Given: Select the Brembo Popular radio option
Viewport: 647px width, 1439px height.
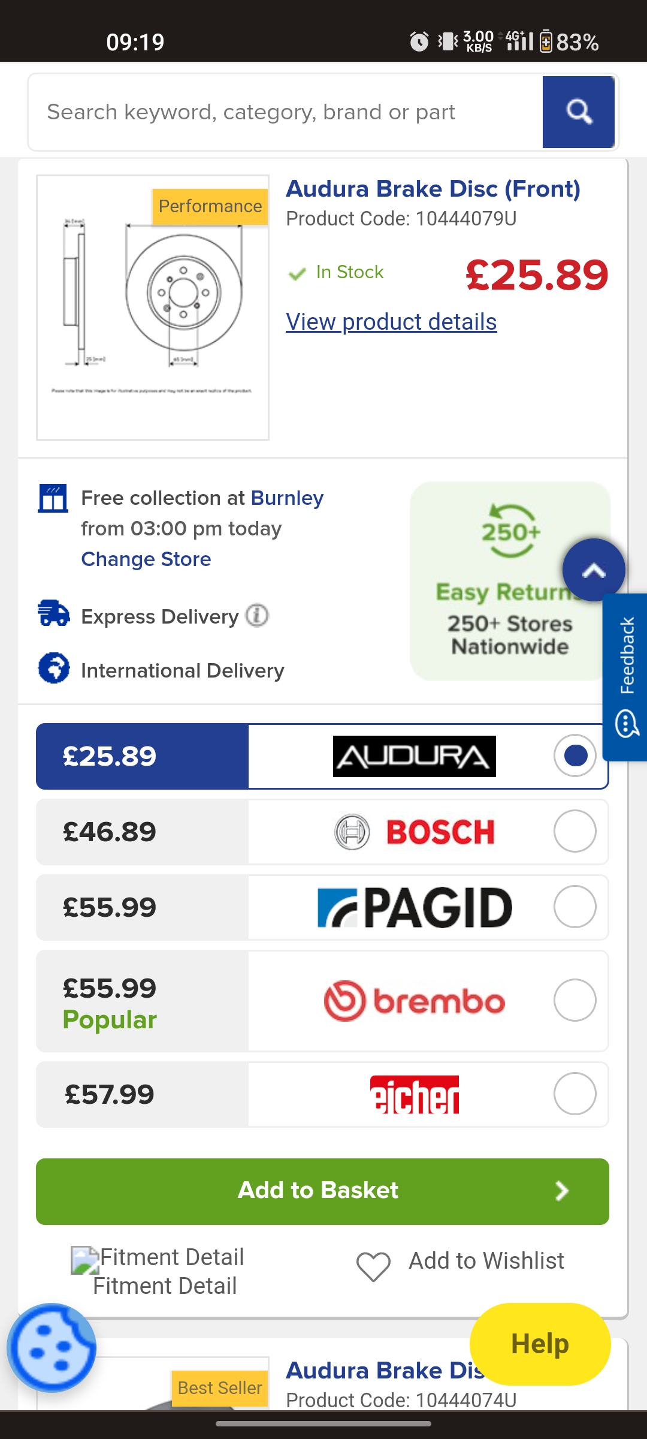Looking at the screenshot, I should coord(575,1000).
